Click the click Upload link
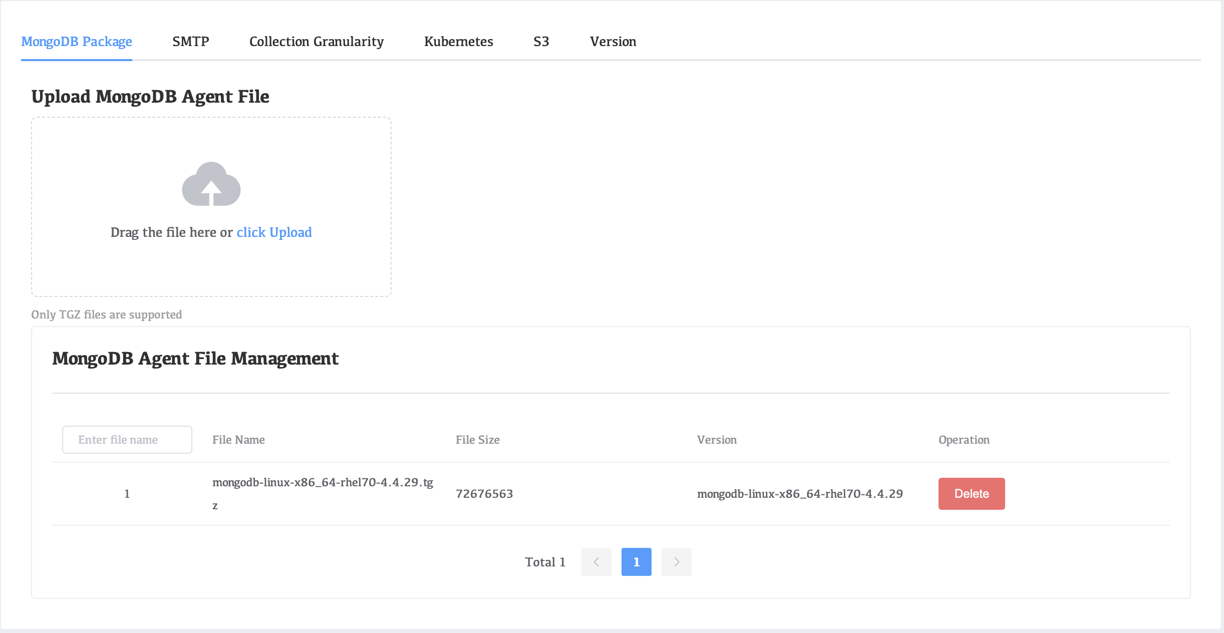This screenshot has height=633, width=1224. tap(274, 232)
